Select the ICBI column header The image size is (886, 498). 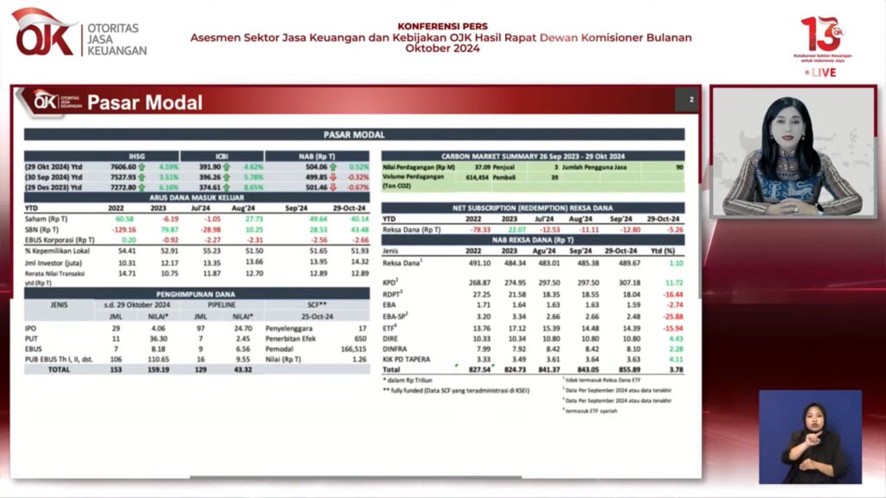221,156
